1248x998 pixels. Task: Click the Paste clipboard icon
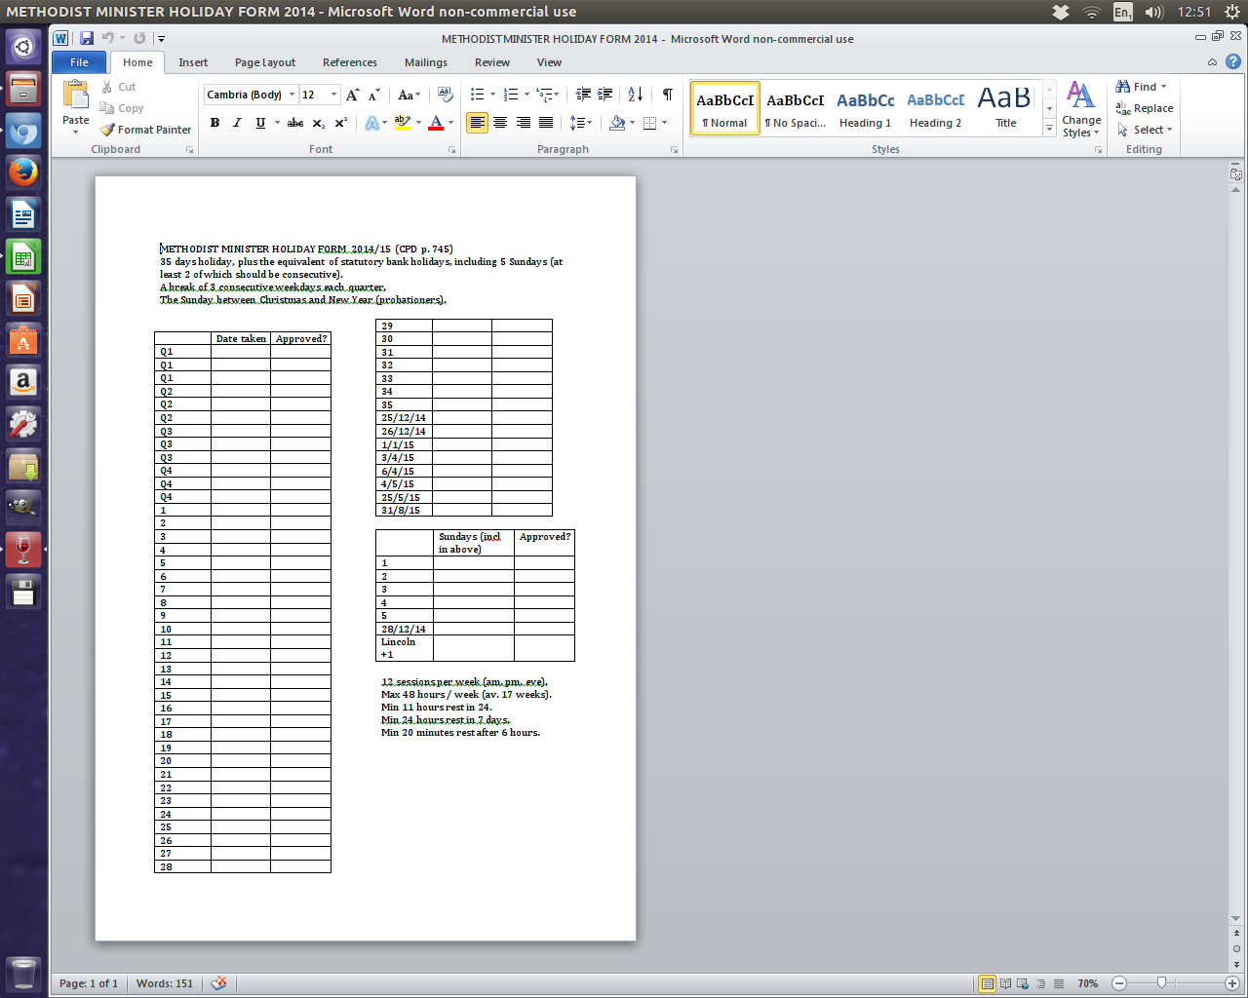click(x=75, y=95)
